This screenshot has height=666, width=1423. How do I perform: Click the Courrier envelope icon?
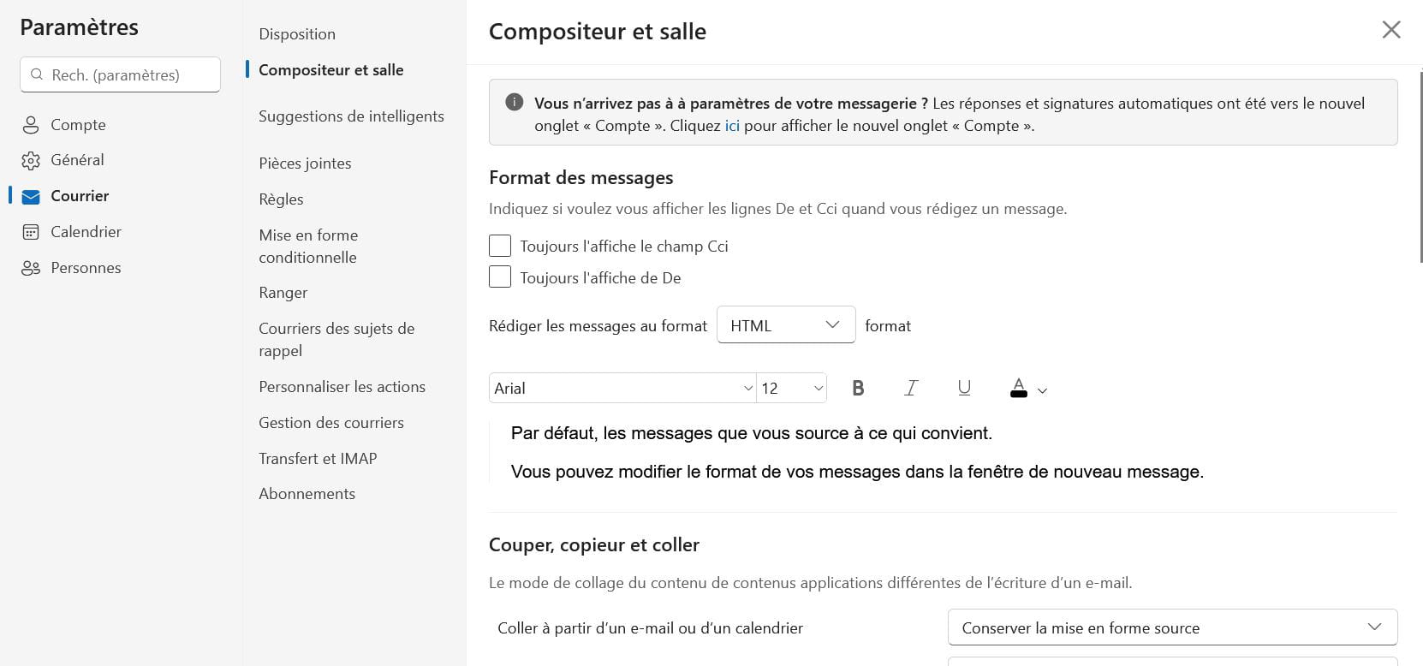[31, 197]
